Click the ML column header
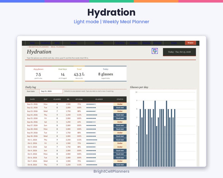 tap(68, 99)
